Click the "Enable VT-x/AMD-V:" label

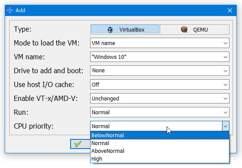pyautogui.click(x=46, y=98)
